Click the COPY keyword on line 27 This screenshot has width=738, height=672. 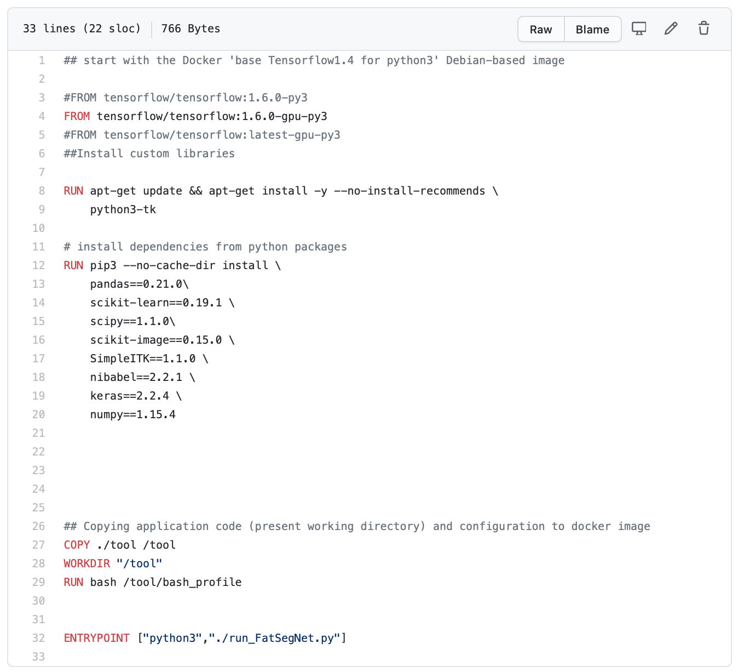[77, 545]
